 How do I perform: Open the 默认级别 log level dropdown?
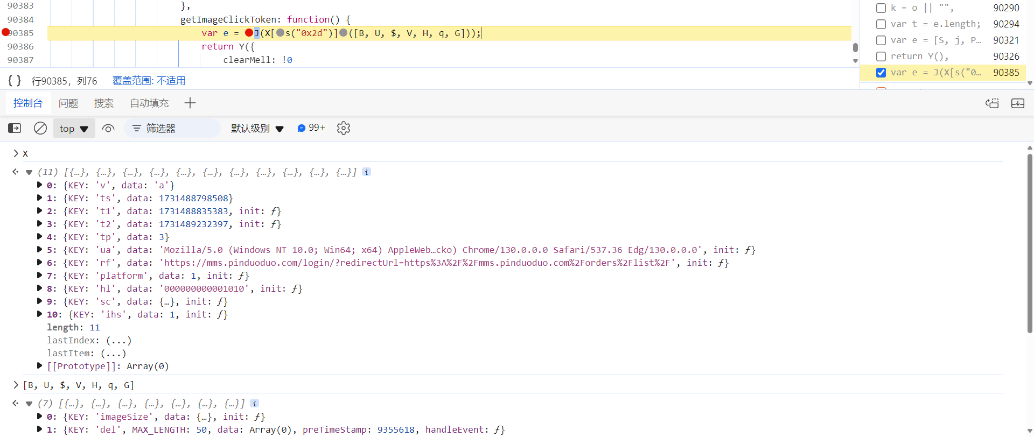point(257,128)
